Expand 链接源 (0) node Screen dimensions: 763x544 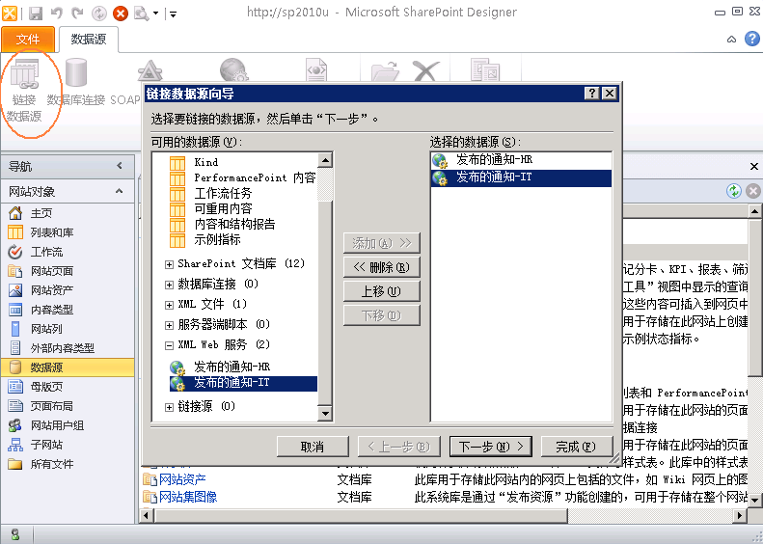pos(169,407)
